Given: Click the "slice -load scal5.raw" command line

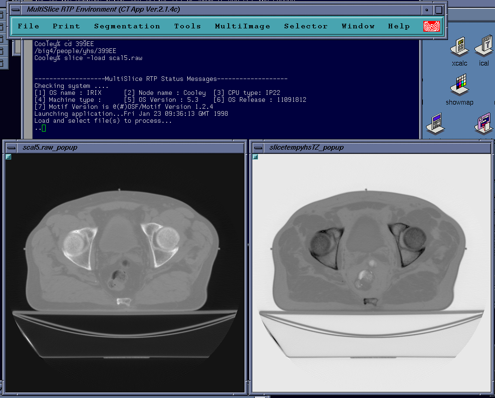Looking at the screenshot, I should point(103,58).
